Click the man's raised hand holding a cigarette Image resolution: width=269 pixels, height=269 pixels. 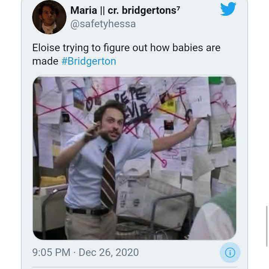92,130
